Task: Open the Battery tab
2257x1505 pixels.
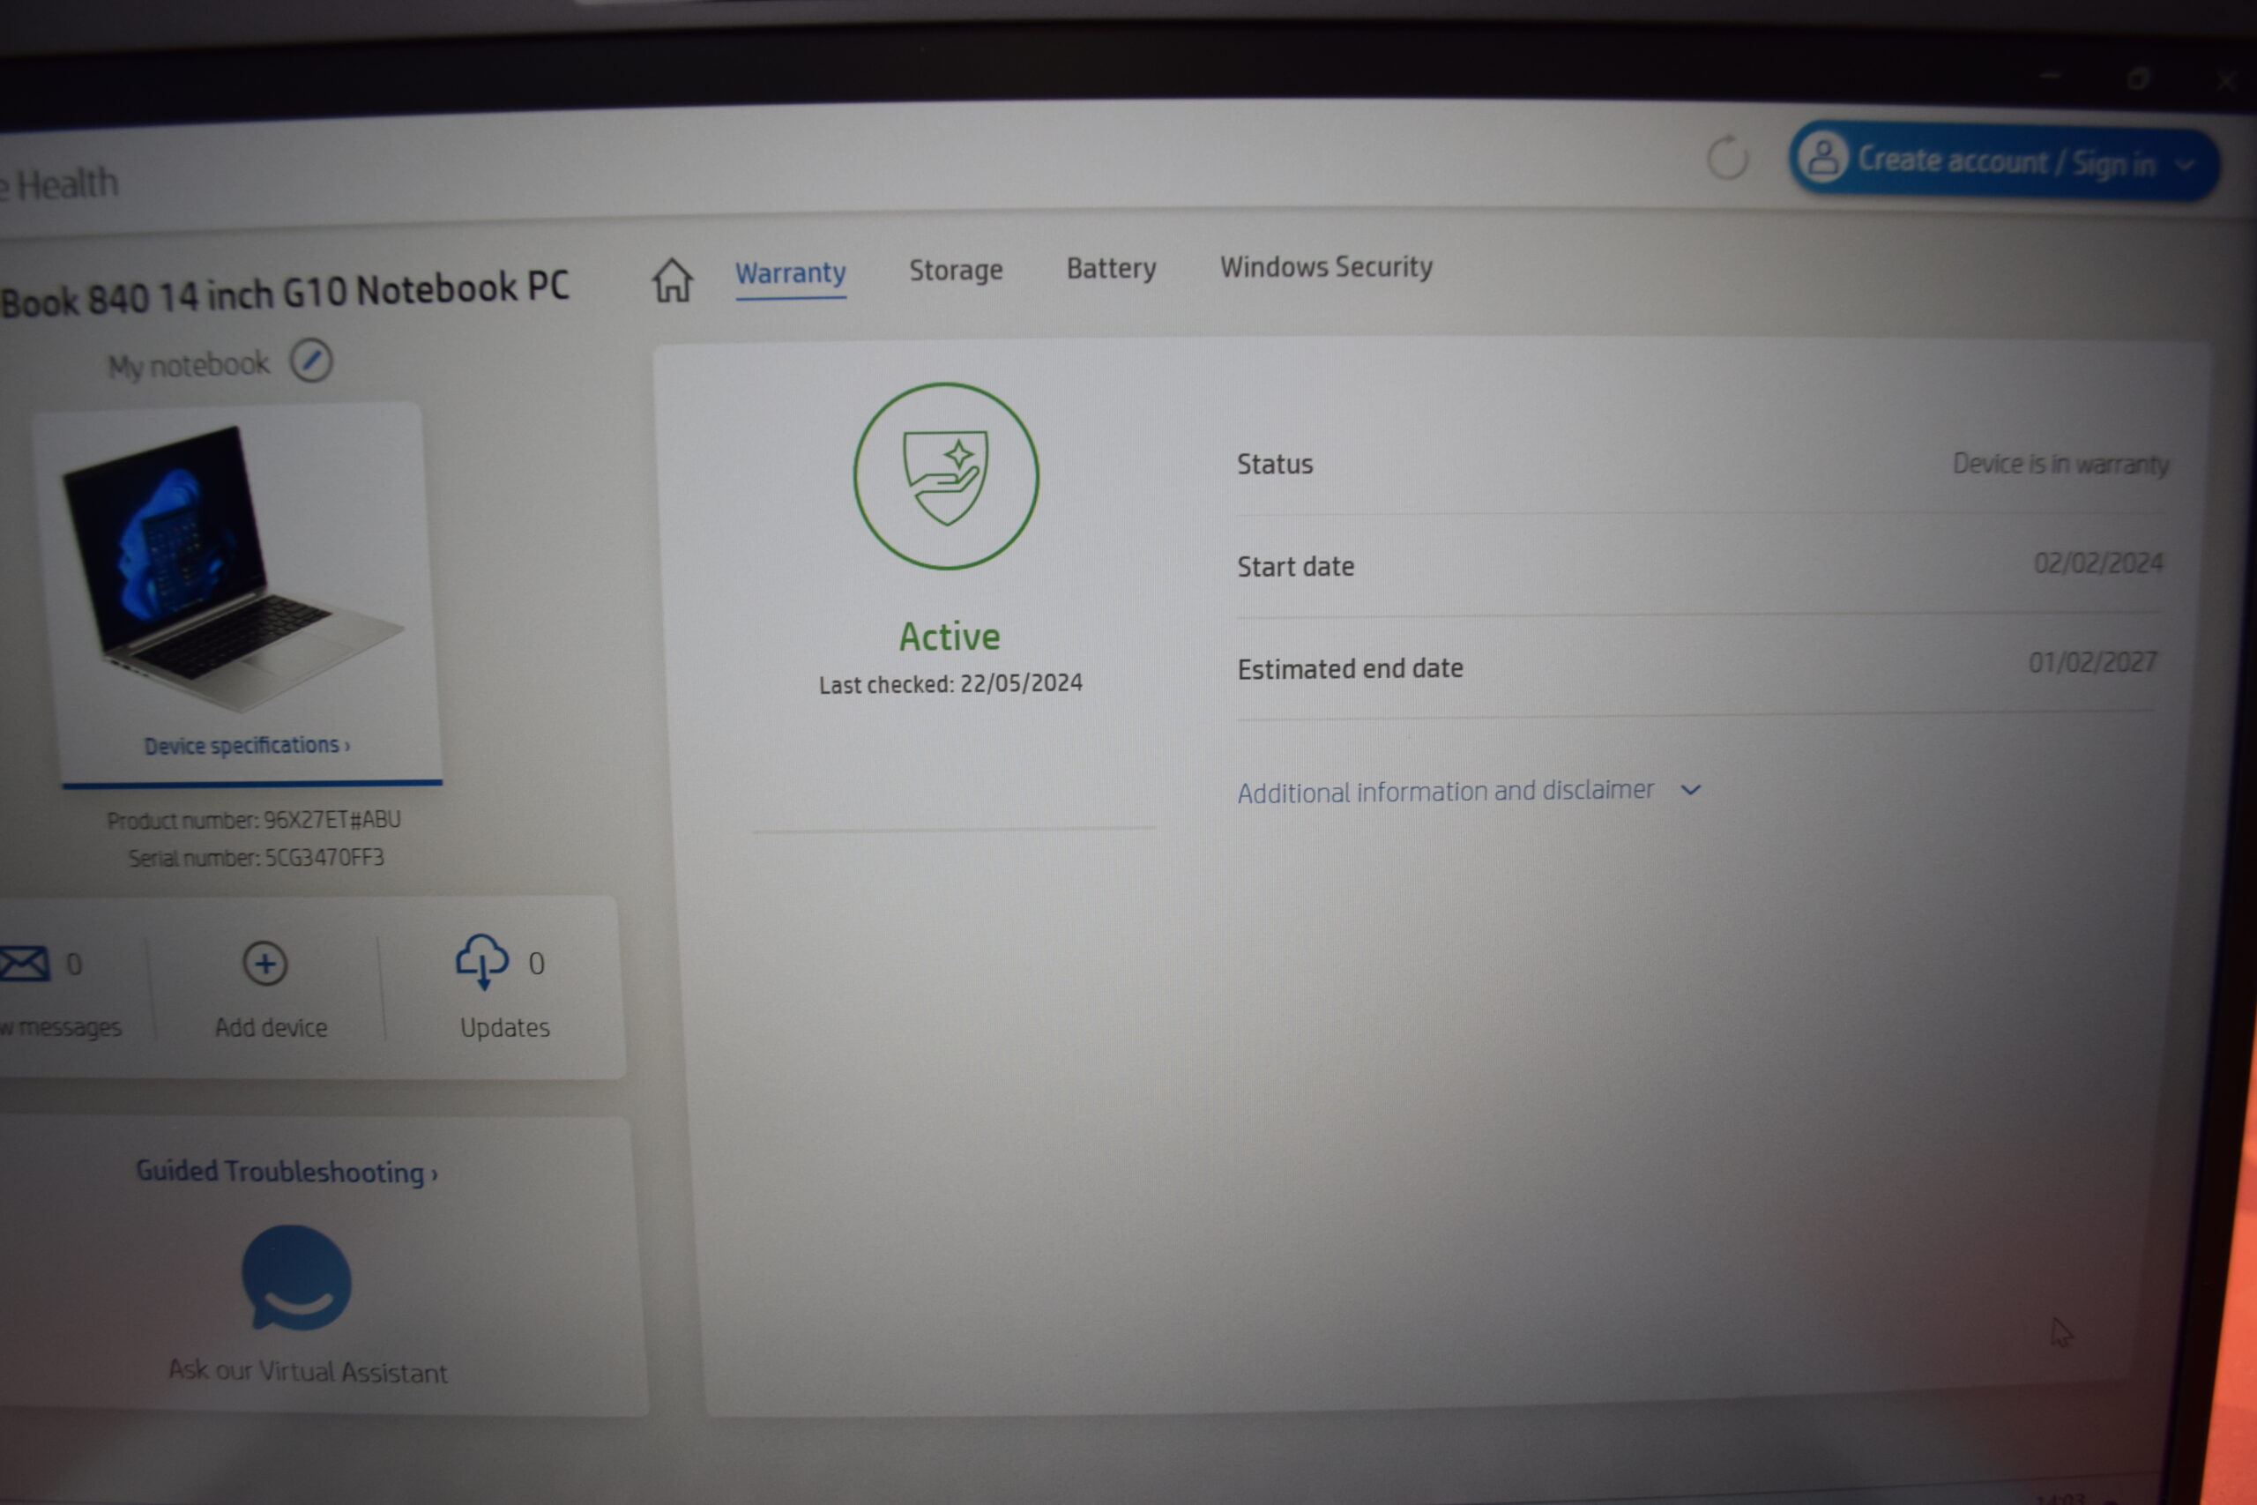Action: 1111,269
